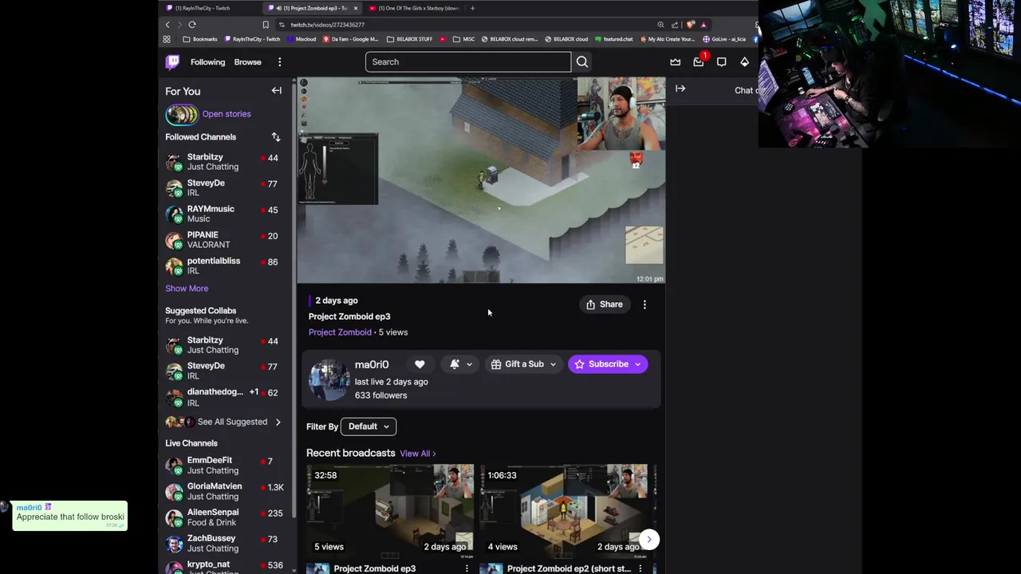
Task: Open options for Project Zomboid ep3 thumbnail
Action: 467,568
